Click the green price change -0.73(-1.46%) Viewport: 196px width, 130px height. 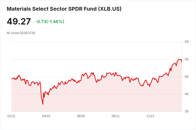(50, 22)
